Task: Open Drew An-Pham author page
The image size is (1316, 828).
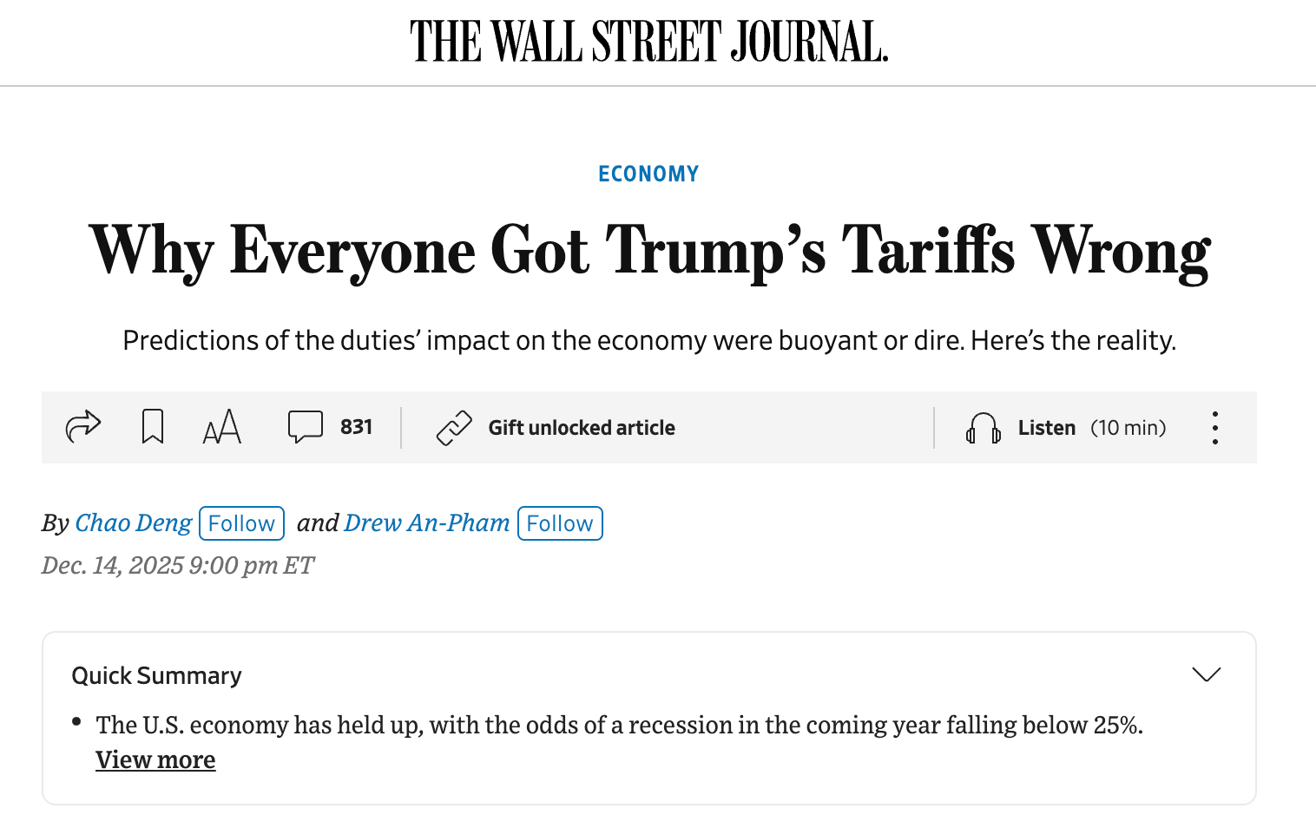Action: [427, 522]
